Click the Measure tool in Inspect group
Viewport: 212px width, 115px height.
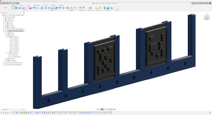[97, 8]
